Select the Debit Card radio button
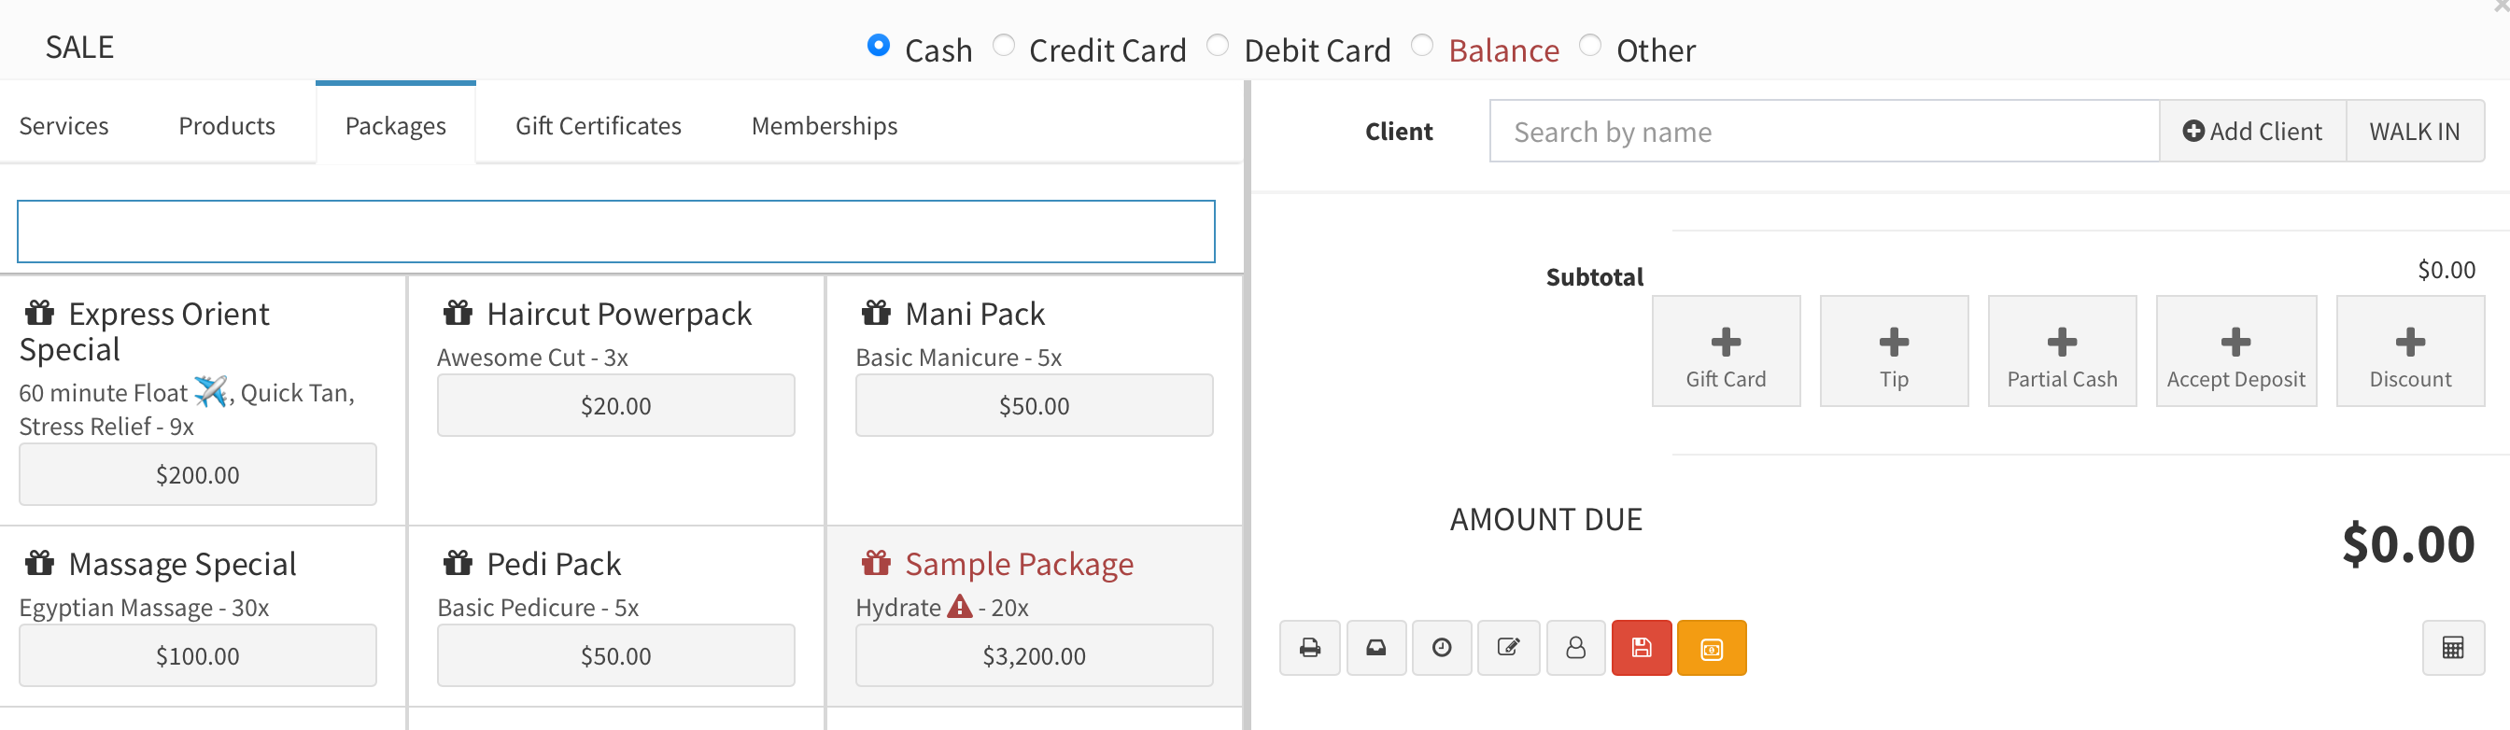The height and width of the screenshot is (730, 2510). click(1218, 46)
